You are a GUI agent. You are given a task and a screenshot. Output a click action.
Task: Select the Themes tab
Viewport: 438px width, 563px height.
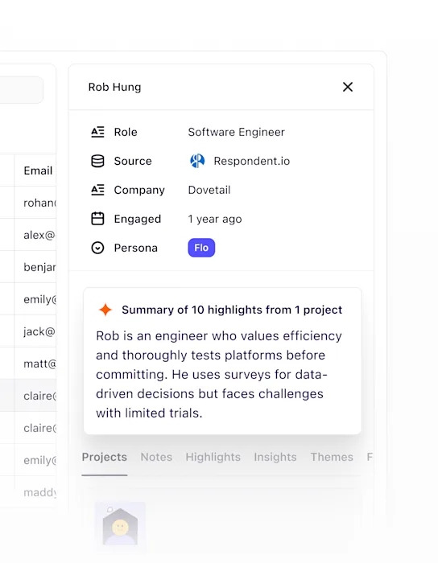coord(332,457)
